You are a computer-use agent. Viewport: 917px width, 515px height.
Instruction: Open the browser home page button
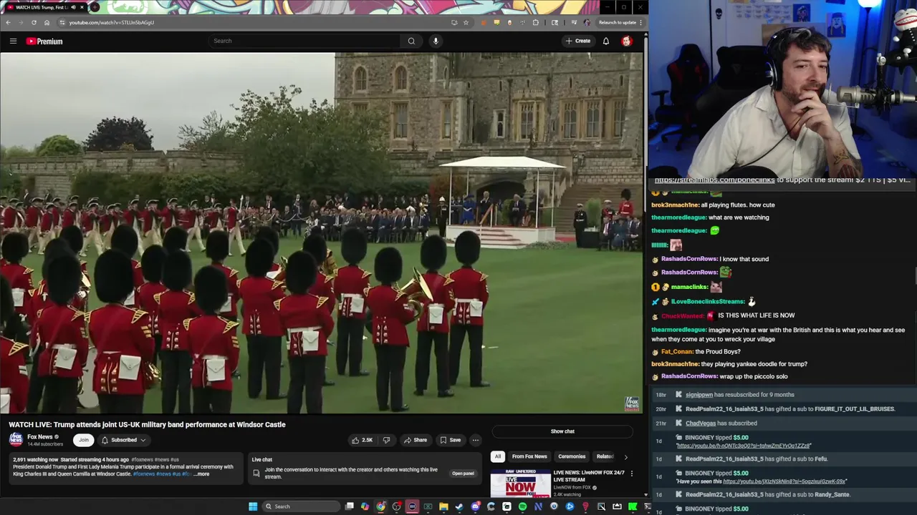47,22
